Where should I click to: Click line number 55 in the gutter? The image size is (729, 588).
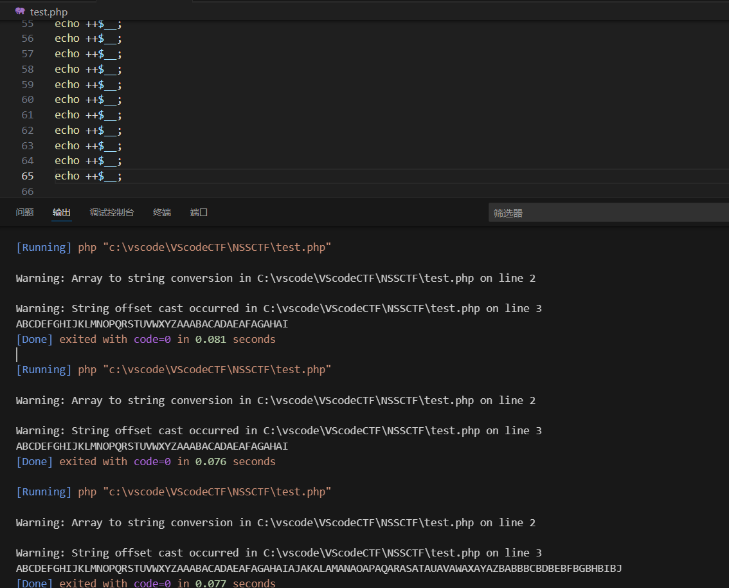click(x=27, y=24)
